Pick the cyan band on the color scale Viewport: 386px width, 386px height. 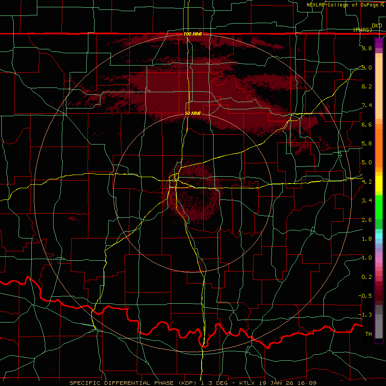coord(379,235)
